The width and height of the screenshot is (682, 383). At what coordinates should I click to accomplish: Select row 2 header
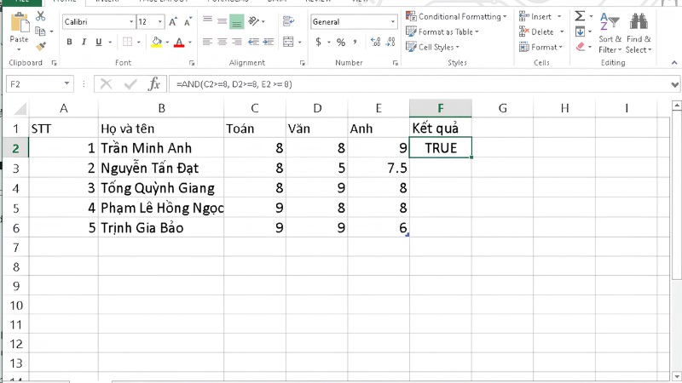[15, 148]
